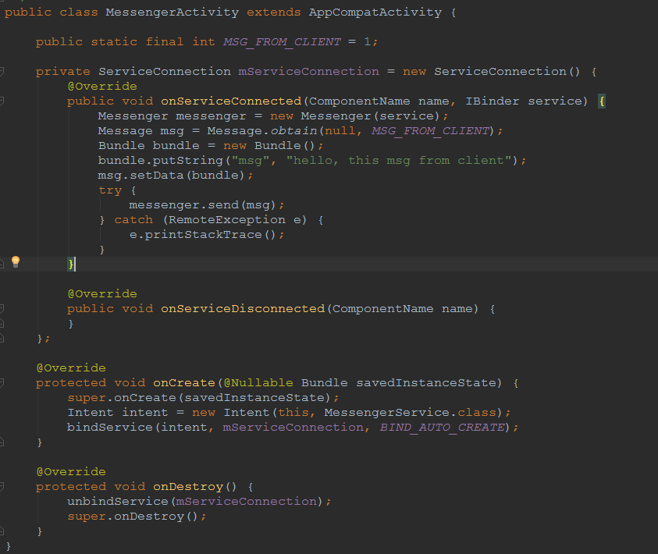Image resolution: width=658 pixels, height=554 pixels.
Task: Click MessengerService in the Intent constructor
Action: click(387, 413)
